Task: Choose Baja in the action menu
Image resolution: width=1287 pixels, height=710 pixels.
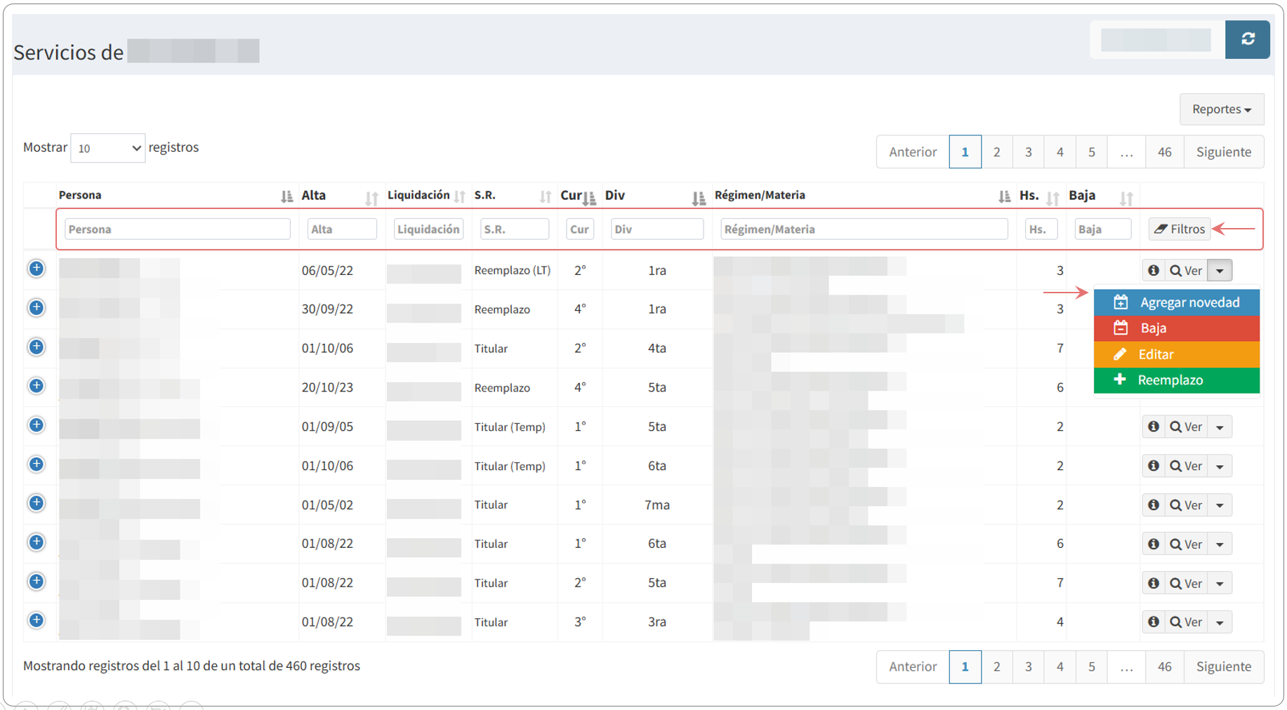Action: pos(1177,328)
